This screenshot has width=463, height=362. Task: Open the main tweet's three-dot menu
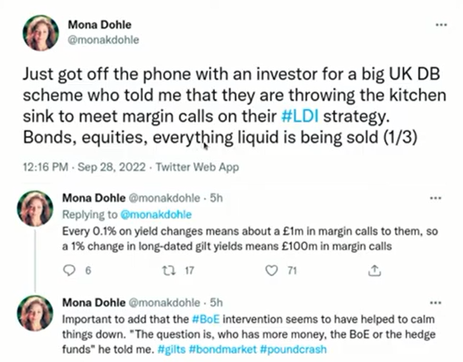click(441, 25)
